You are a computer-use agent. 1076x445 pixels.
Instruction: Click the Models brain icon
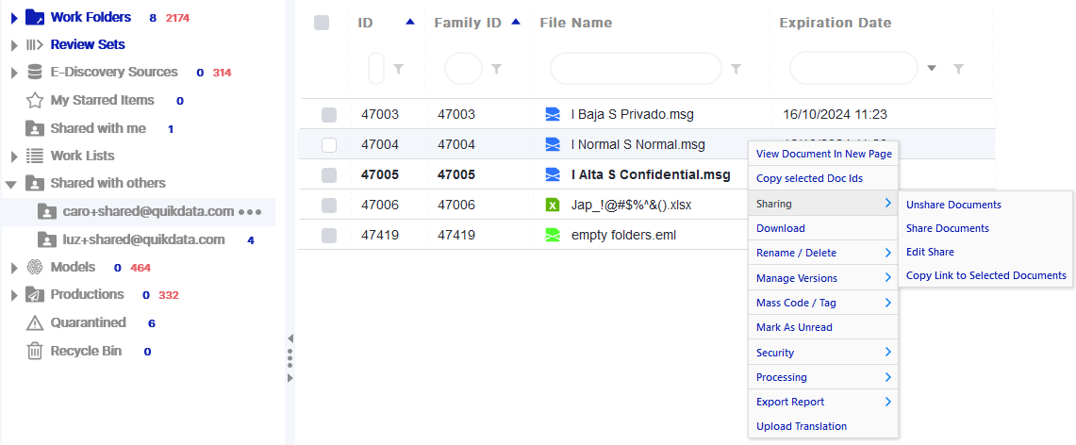point(34,267)
